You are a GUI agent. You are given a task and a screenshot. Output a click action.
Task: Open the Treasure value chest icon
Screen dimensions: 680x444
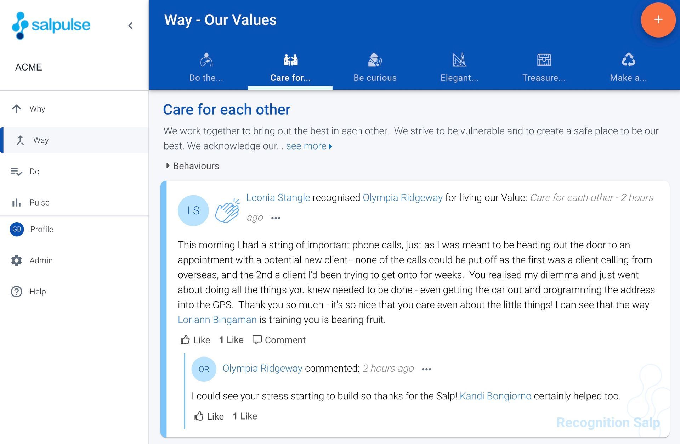tap(544, 60)
